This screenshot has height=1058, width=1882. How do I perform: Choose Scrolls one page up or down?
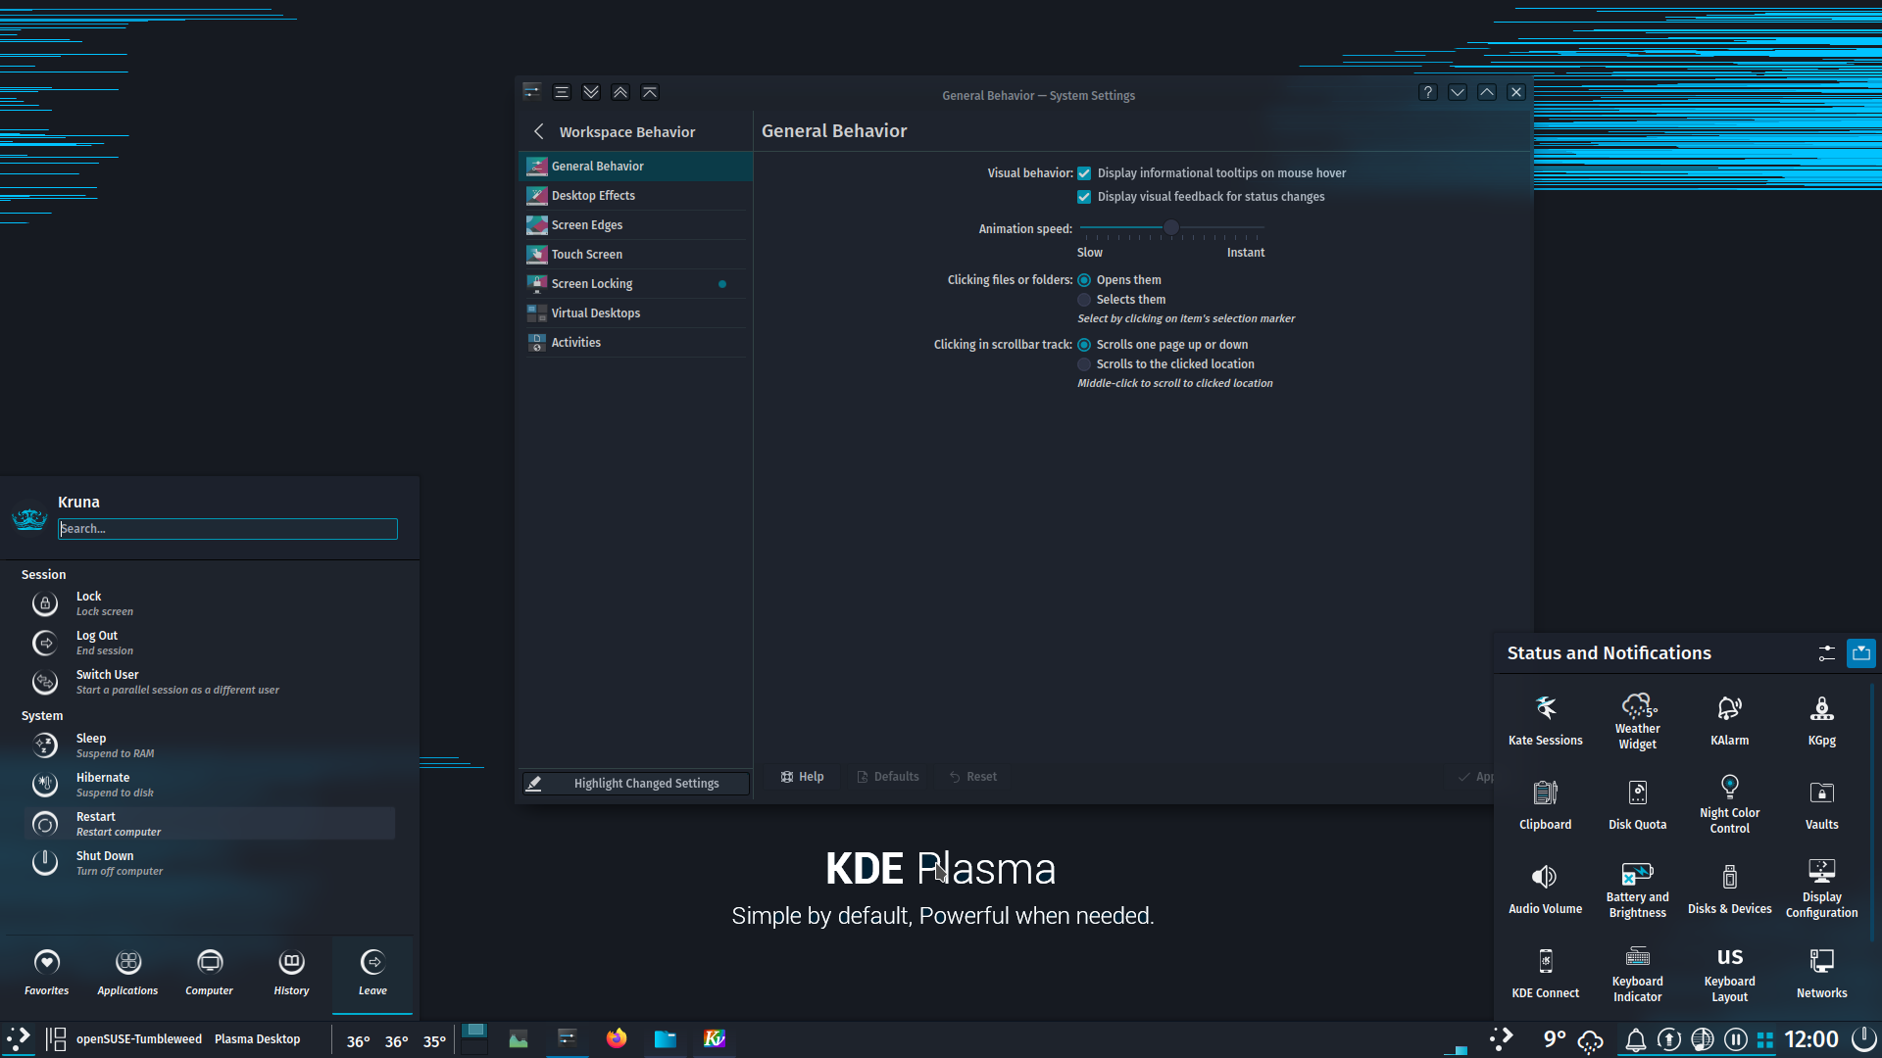point(1084,345)
